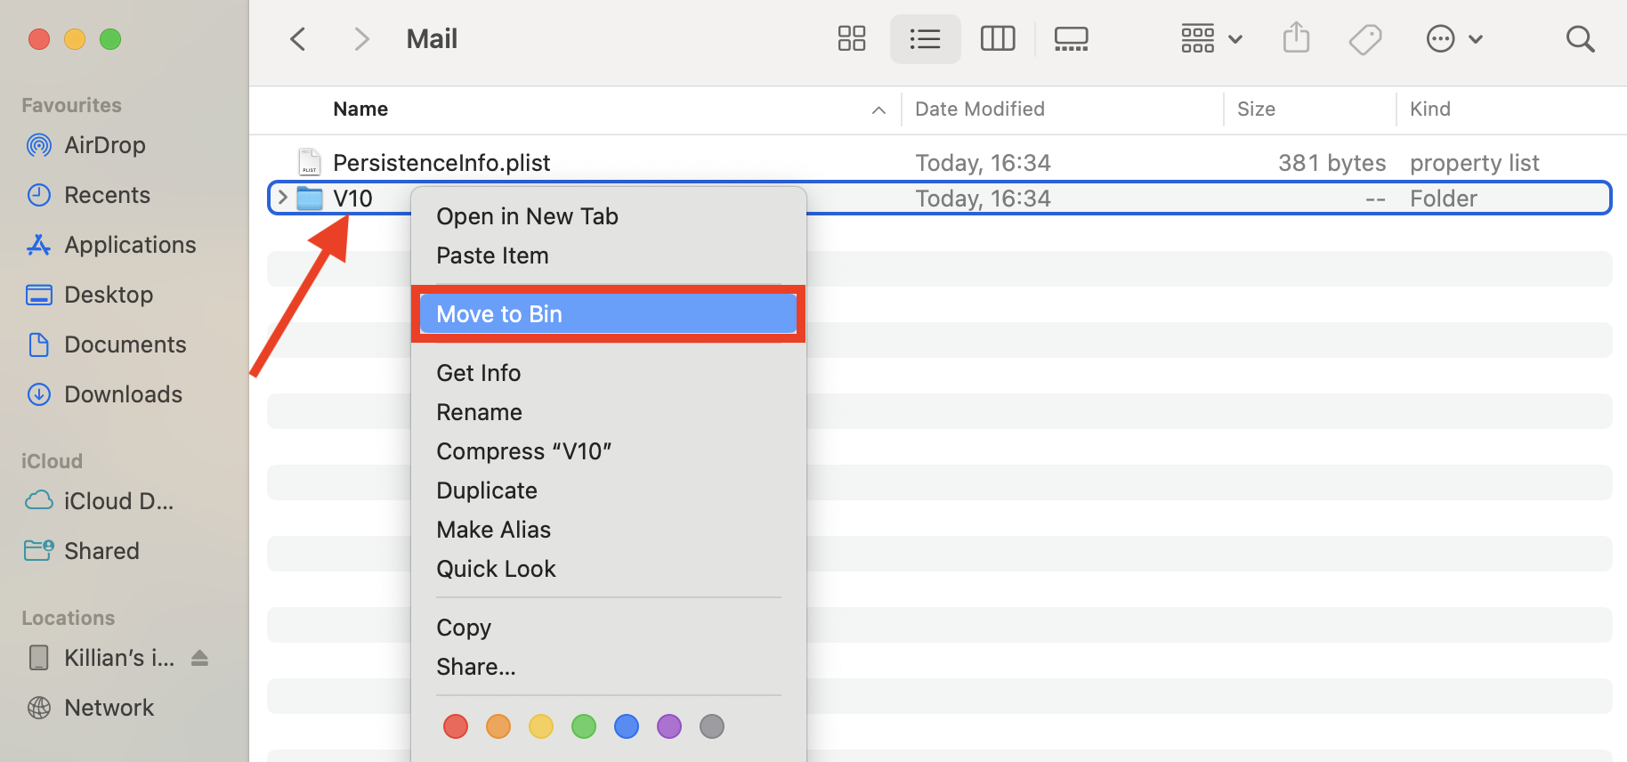Open Downloads in the sidebar
Screen dimensions: 1627x762
[123, 394]
